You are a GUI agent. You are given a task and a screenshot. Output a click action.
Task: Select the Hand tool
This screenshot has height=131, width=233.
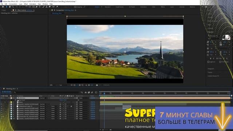pyautogui.click(x=10, y=7)
